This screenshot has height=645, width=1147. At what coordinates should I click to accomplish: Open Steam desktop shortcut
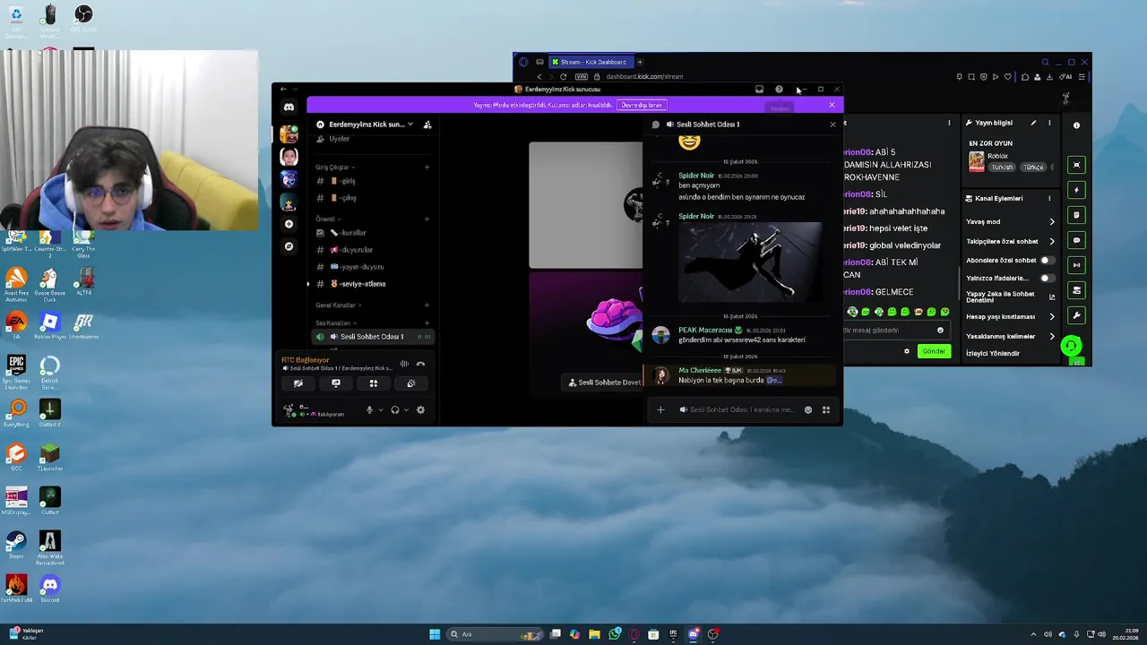point(16,545)
